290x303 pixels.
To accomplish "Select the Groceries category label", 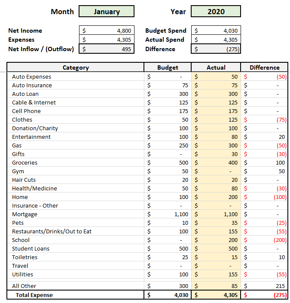I will click(24, 163).
